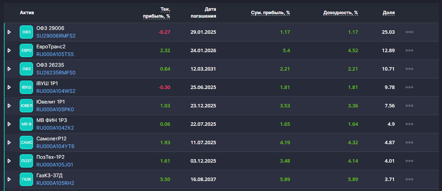Click the ПозТех-1Р2 asset name
This screenshot has width=442, height=191.
(x=51, y=157)
